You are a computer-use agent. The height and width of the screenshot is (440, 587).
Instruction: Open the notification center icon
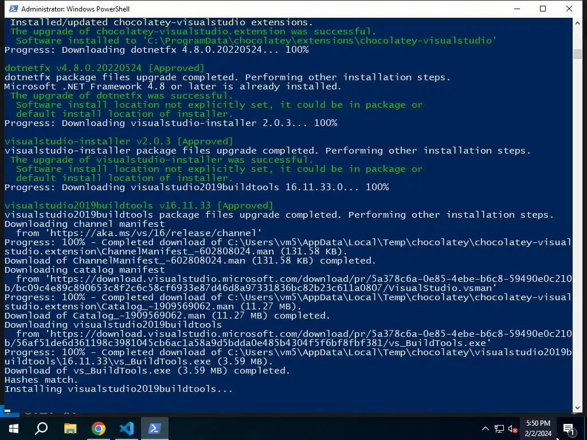pyautogui.click(x=569, y=429)
